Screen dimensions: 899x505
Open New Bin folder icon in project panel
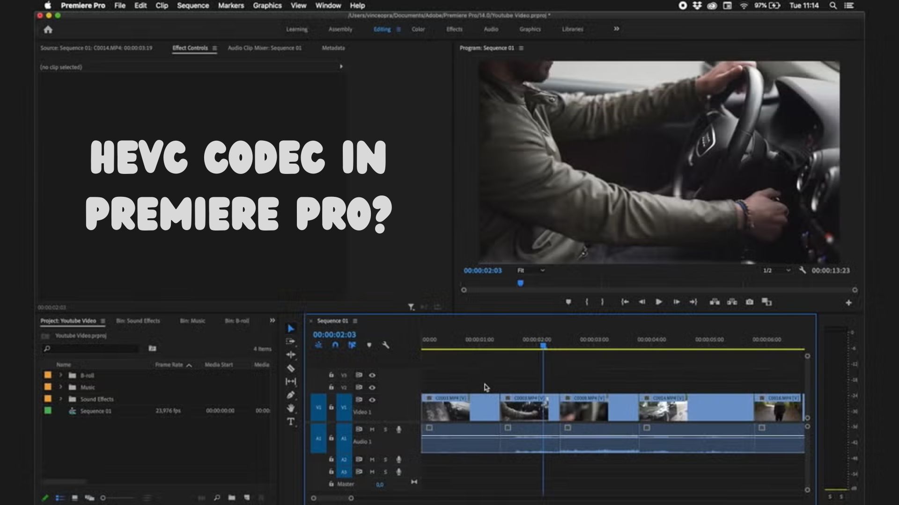tap(231, 498)
